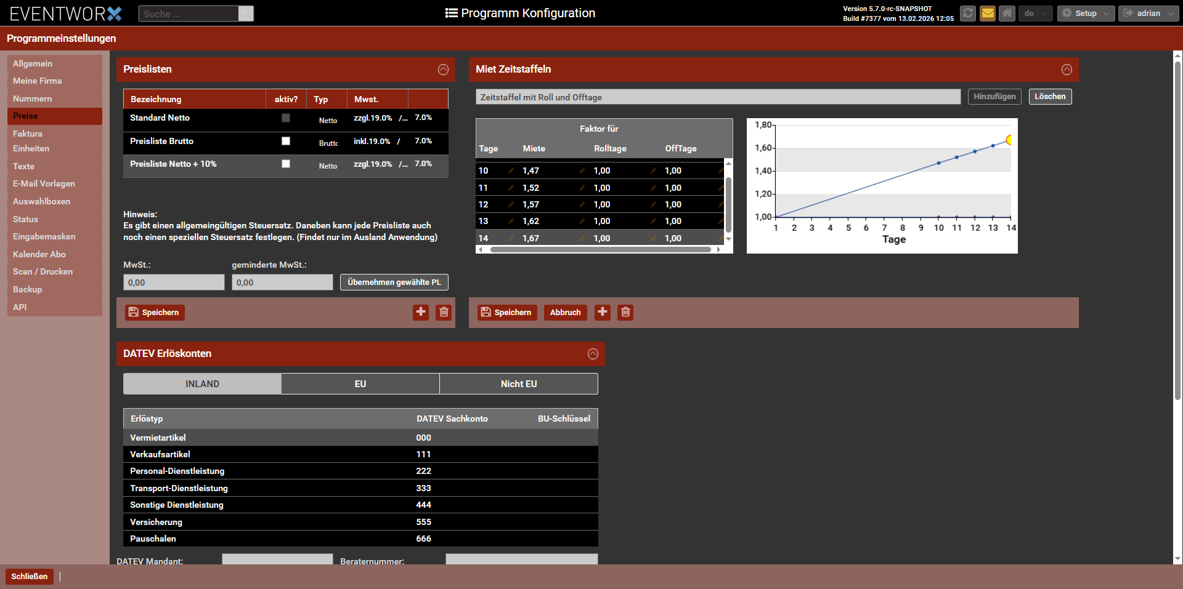Switch to the EU tab

click(360, 384)
